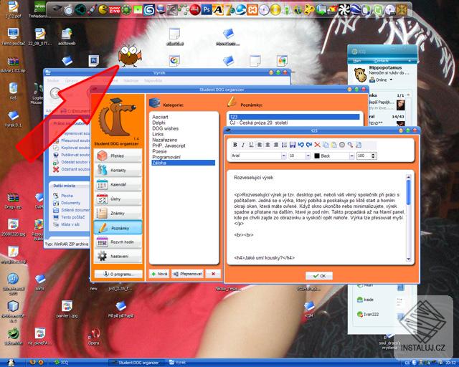Click inside the note text area
Screen dimensions: 459x367
pyautogui.click(x=318, y=217)
